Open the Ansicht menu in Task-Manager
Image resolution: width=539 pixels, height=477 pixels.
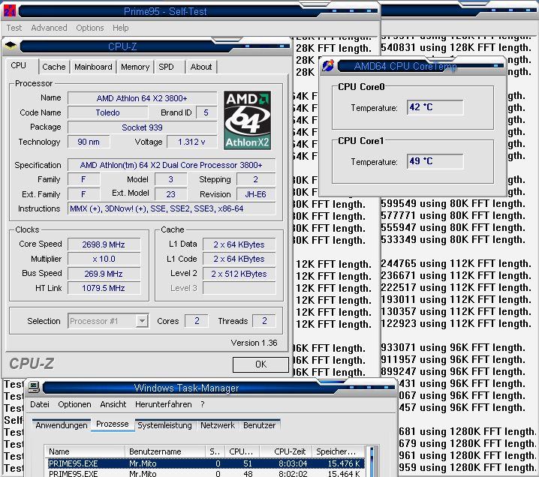point(113,404)
